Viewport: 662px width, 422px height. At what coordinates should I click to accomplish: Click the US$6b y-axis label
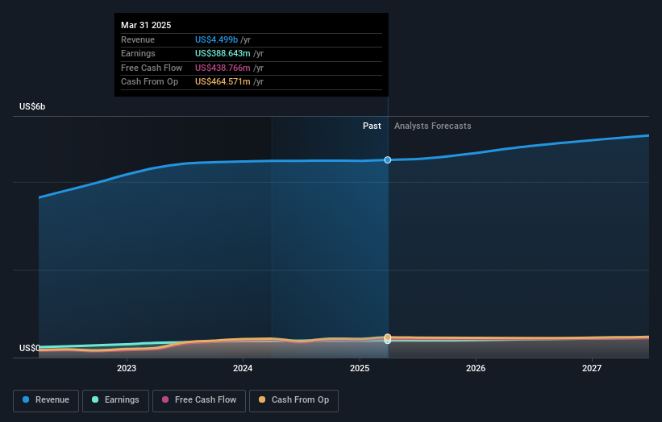32,106
